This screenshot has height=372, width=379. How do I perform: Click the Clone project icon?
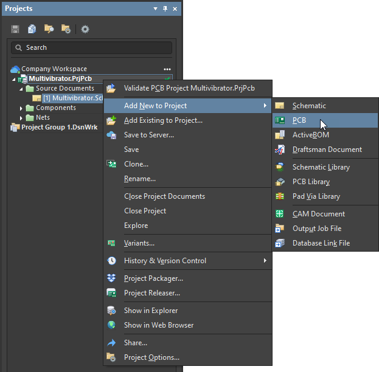tap(111, 164)
